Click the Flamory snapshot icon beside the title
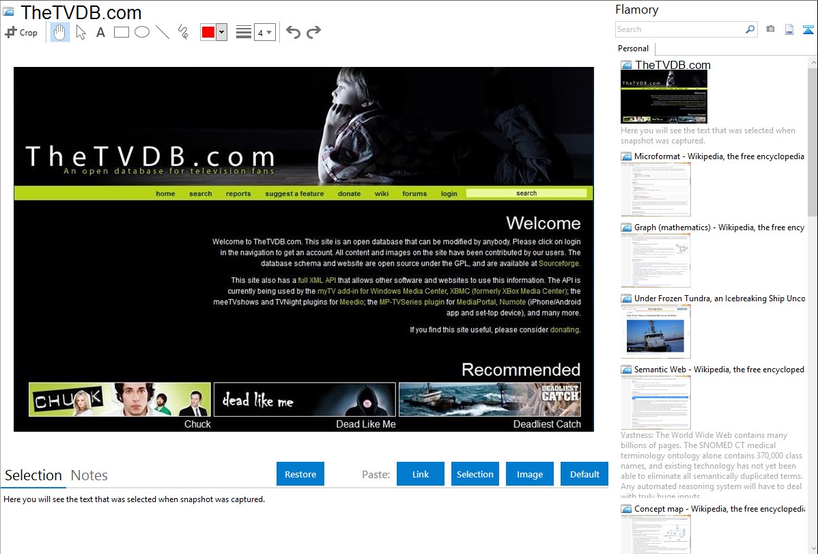Viewport: 818px width, 554px height. click(8, 12)
